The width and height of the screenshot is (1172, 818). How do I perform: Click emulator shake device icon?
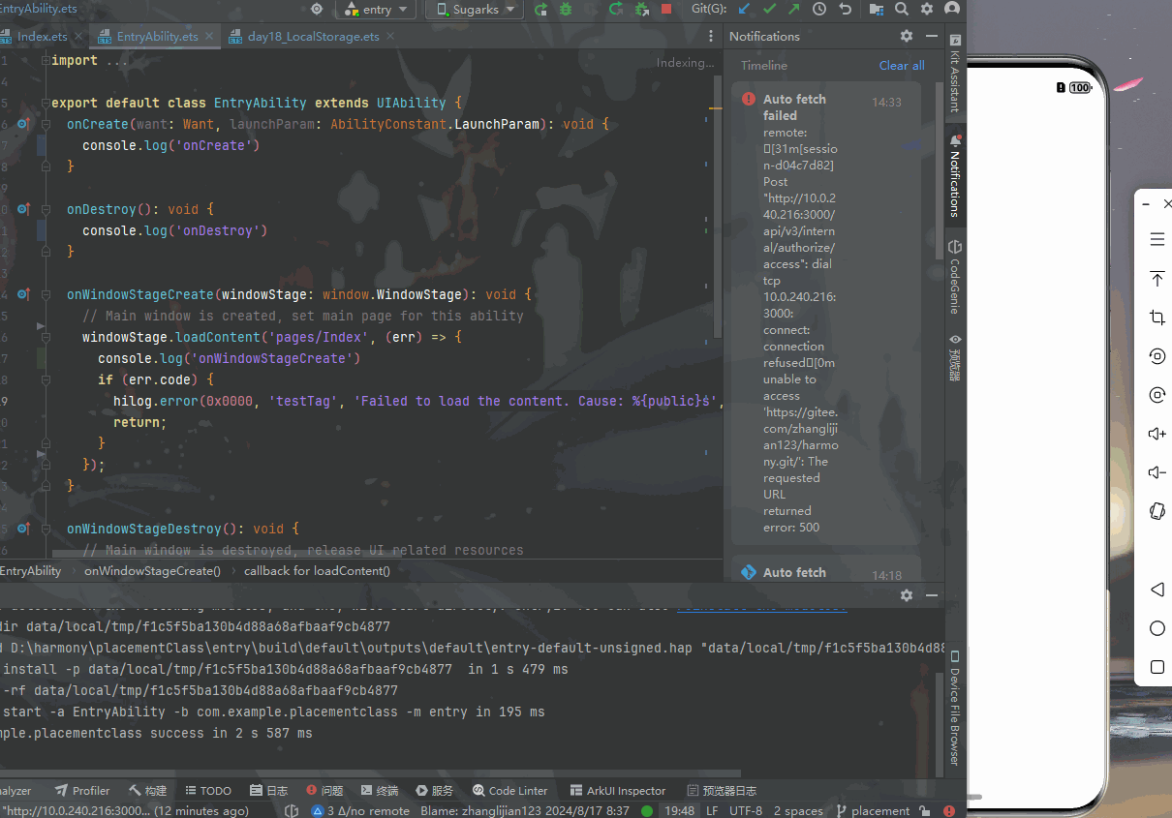(x=1157, y=511)
